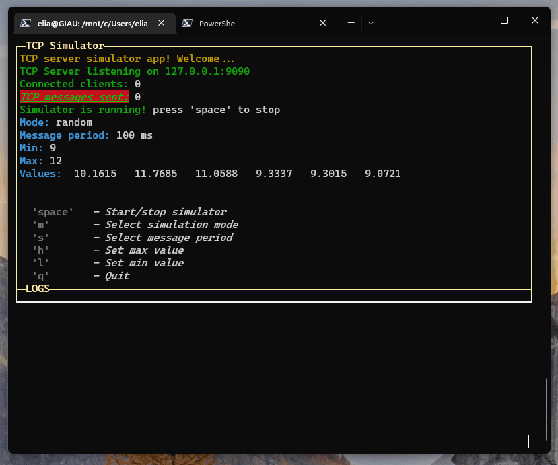Switch to the elia@GIAU terminal tab

[94, 23]
